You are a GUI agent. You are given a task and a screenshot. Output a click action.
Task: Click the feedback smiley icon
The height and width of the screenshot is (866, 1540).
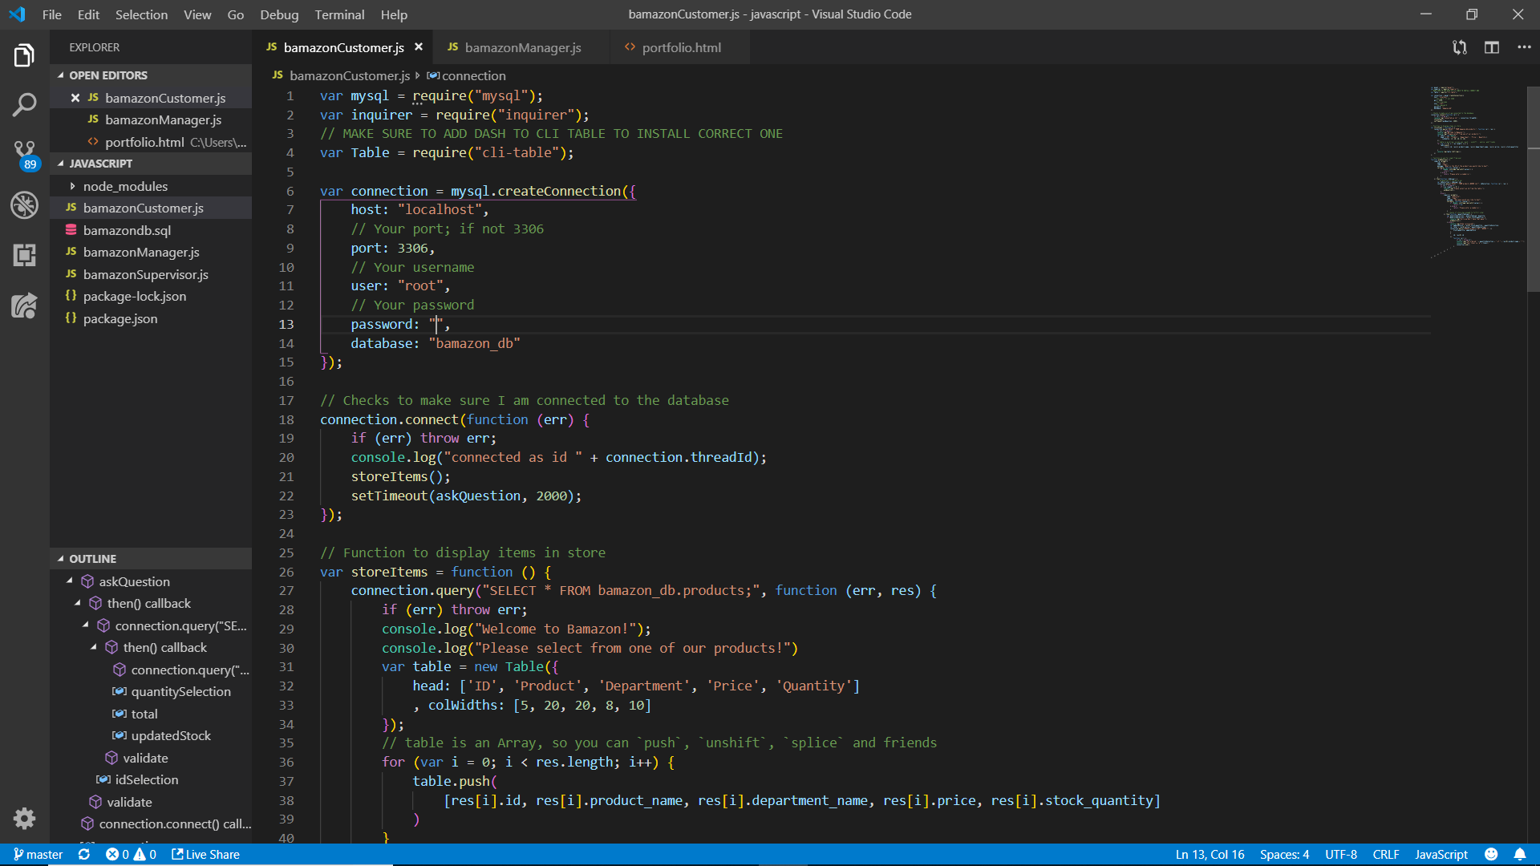1491,855
